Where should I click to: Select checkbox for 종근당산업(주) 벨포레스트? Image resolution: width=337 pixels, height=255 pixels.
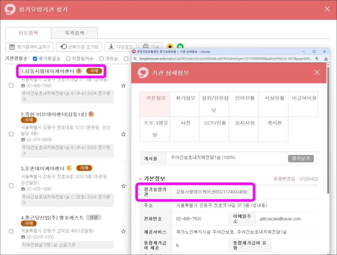coord(11,231)
